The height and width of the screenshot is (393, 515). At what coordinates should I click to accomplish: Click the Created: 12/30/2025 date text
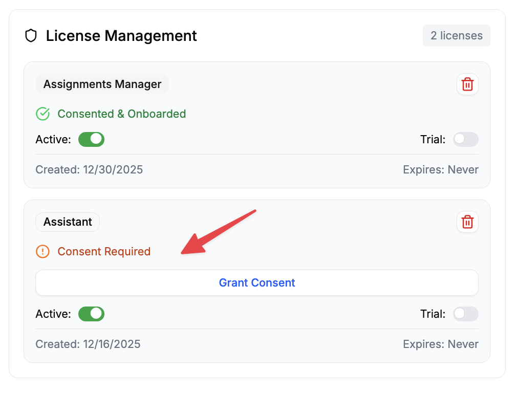(89, 169)
